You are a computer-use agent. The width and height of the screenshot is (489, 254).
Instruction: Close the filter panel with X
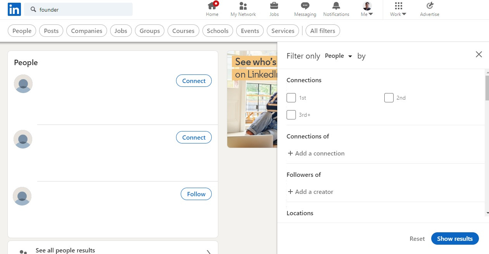[x=479, y=54]
